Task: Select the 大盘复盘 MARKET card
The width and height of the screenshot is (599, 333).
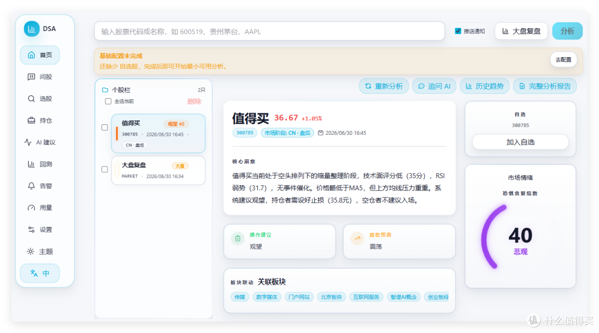Action: click(x=158, y=170)
